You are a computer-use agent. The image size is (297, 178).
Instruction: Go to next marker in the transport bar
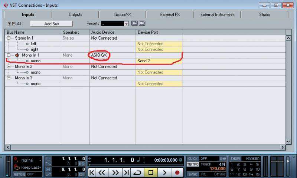point(126,172)
